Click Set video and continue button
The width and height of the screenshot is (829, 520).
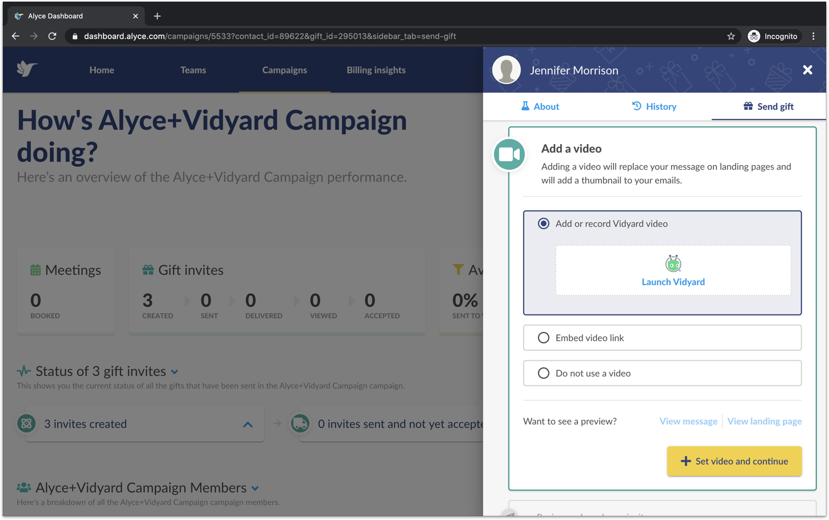(x=734, y=461)
